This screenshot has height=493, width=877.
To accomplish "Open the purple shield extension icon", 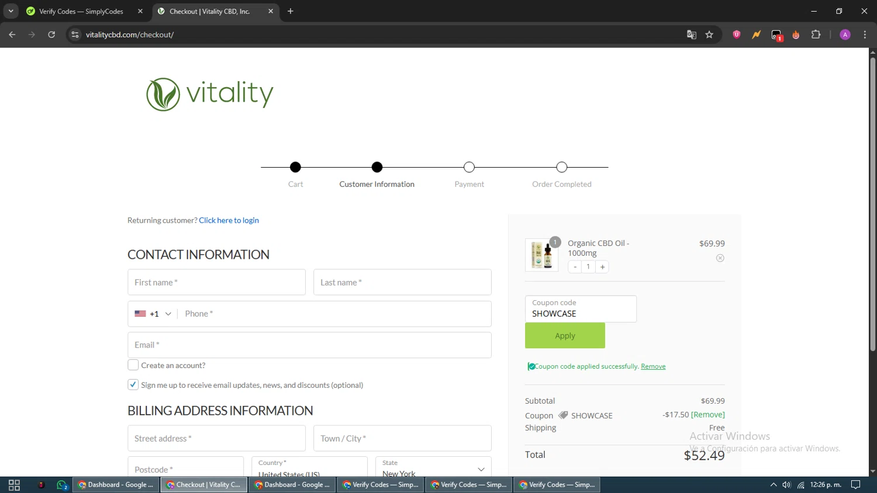I will (x=737, y=34).
